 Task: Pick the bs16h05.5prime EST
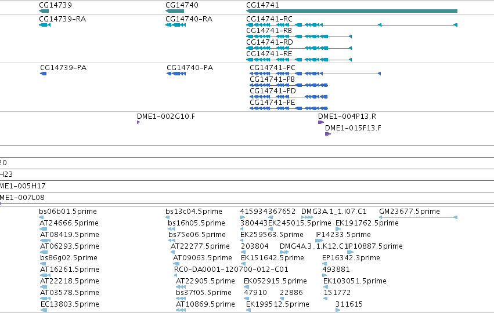[196, 223]
